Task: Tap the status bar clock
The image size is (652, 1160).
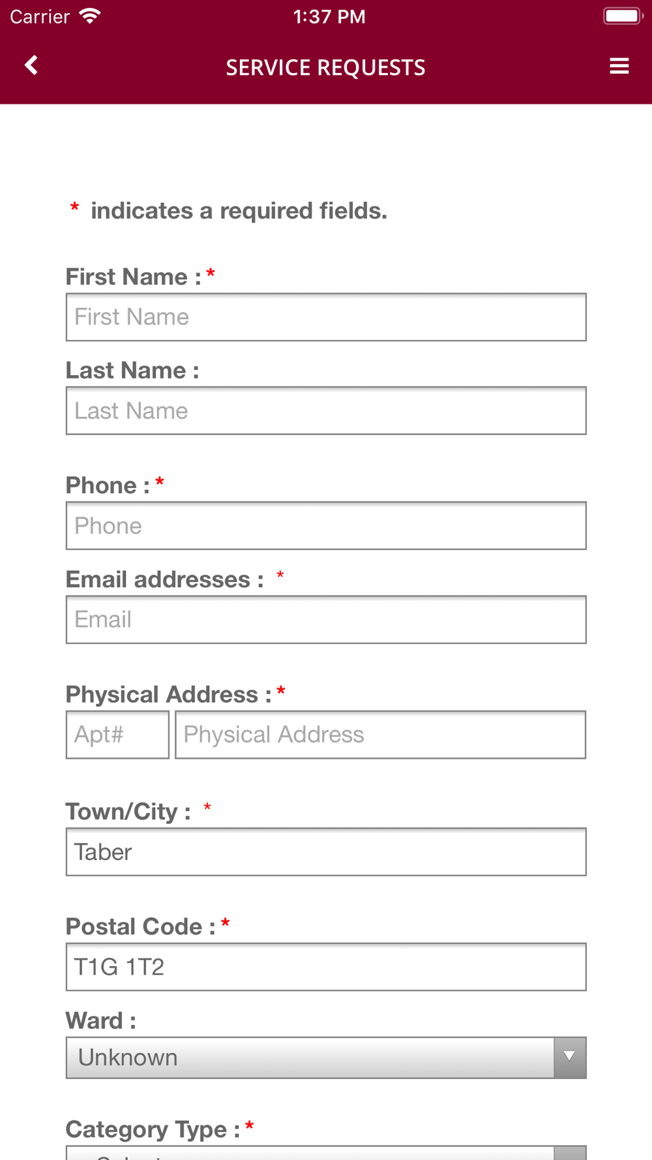Action: tap(329, 16)
